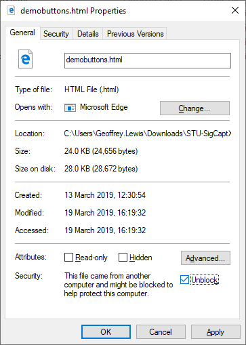Viewport: 246px width, 345px height.
Task: Uncheck the Unblock security checkbox
Action: coord(184,280)
